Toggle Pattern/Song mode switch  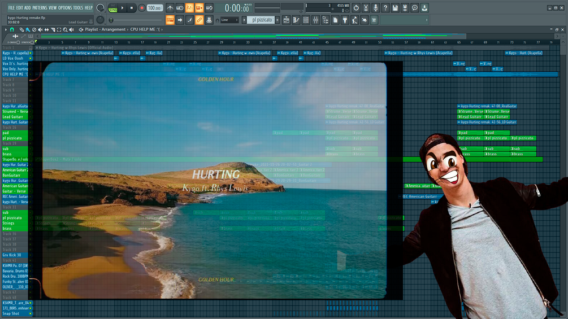point(112,7)
